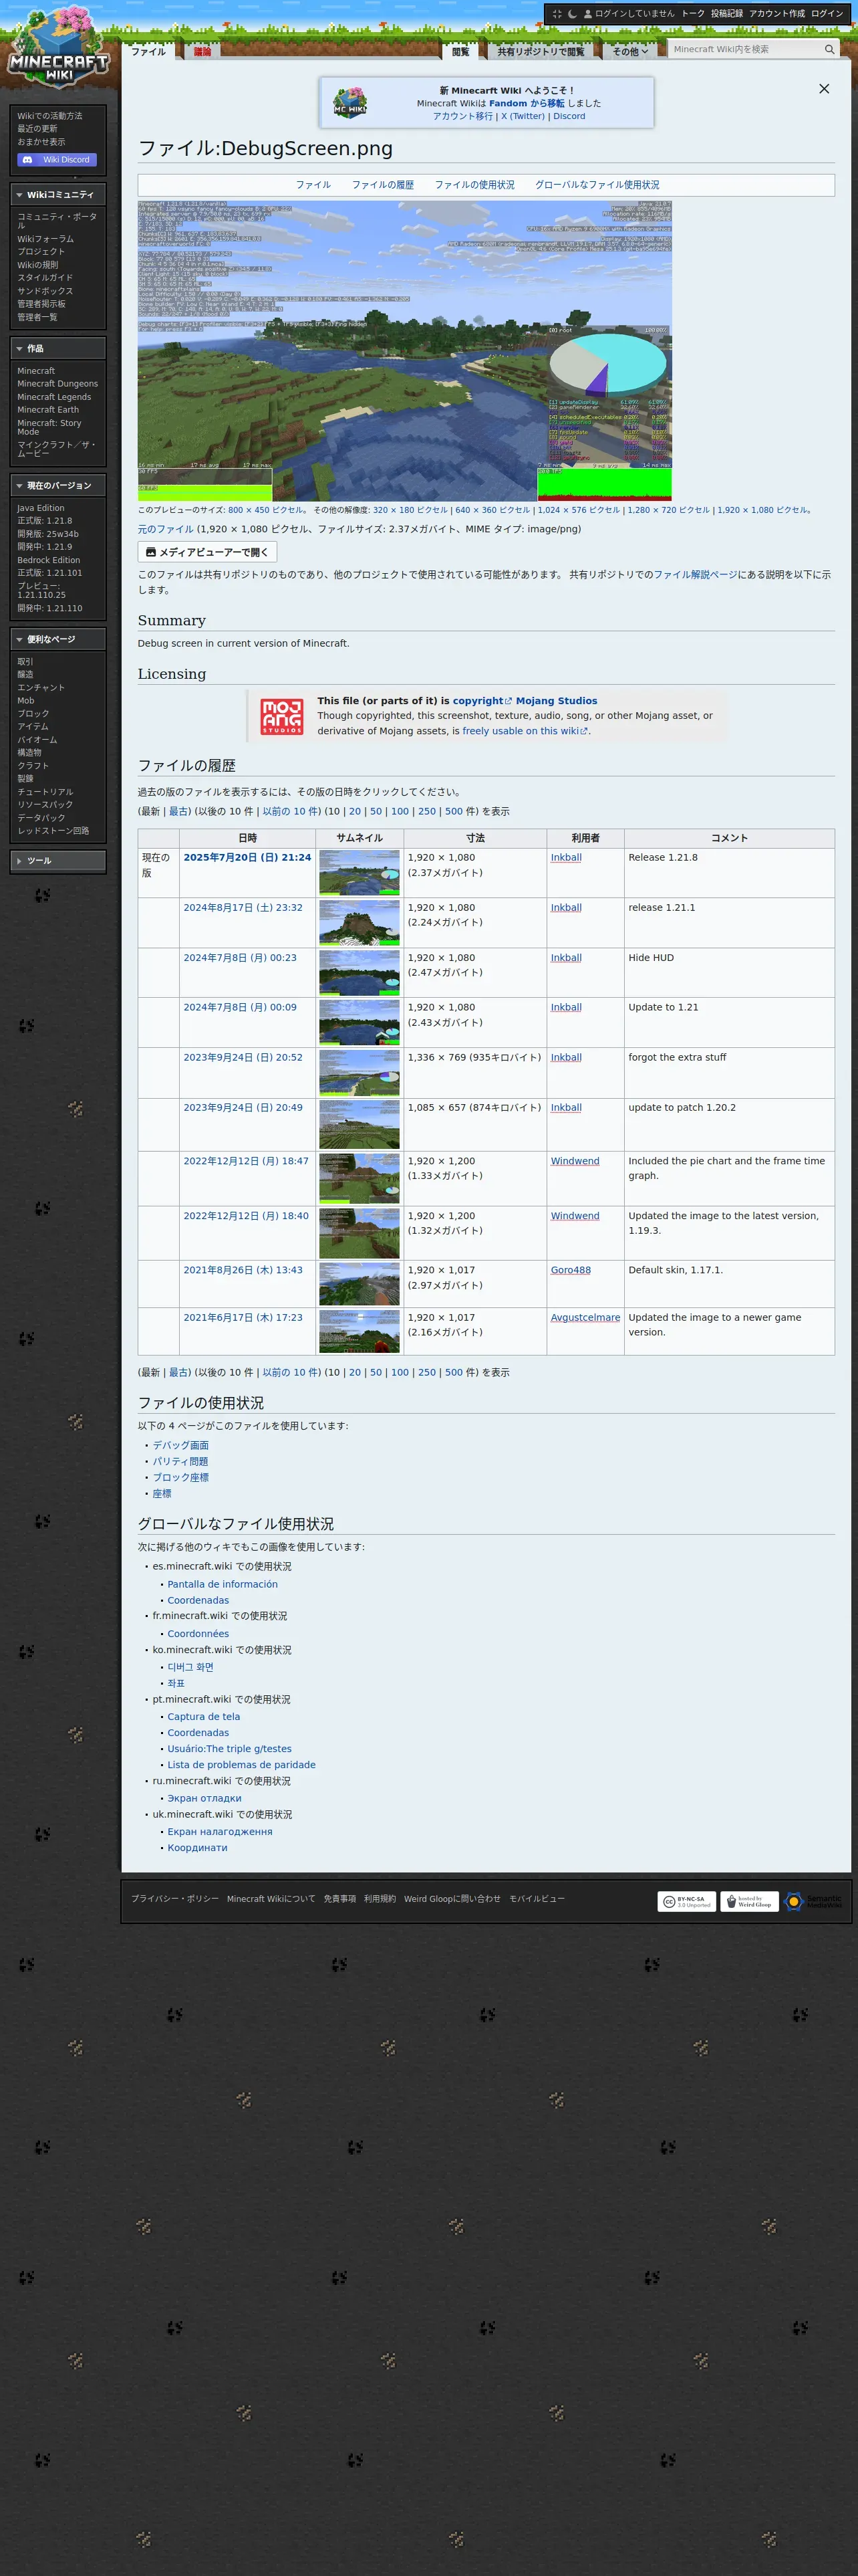858x2576 pixels.
Task: Collapse the 作品 sidebar section
Action: click(58, 349)
